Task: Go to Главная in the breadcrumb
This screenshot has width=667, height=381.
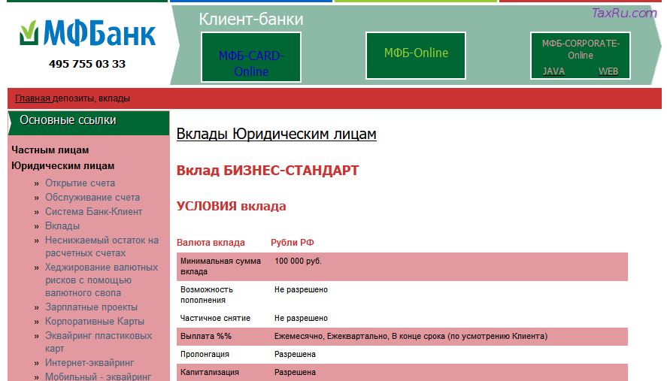Action: click(32, 98)
